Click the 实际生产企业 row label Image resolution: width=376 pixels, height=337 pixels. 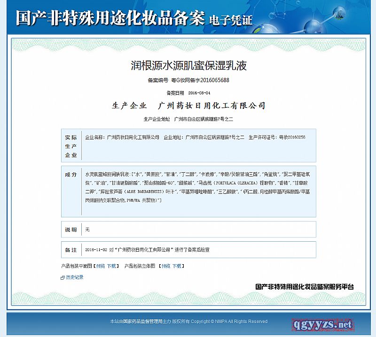71,146
